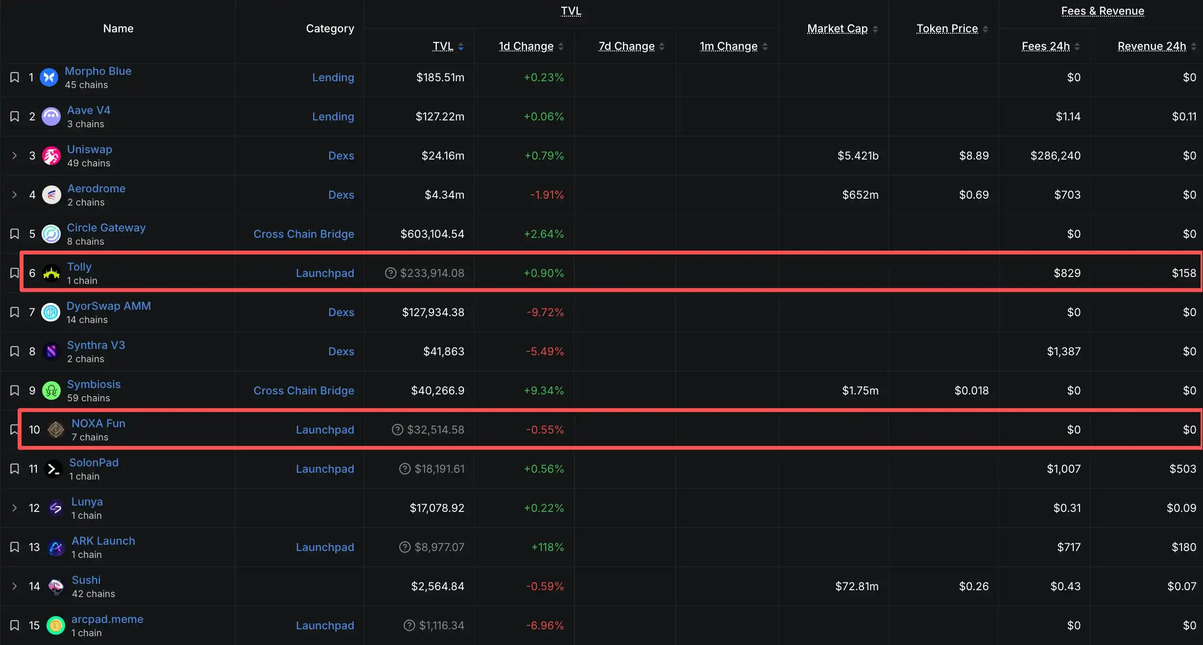Open the Sushi name link
The height and width of the screenshot is (645, 1203).
coord(86,580)
